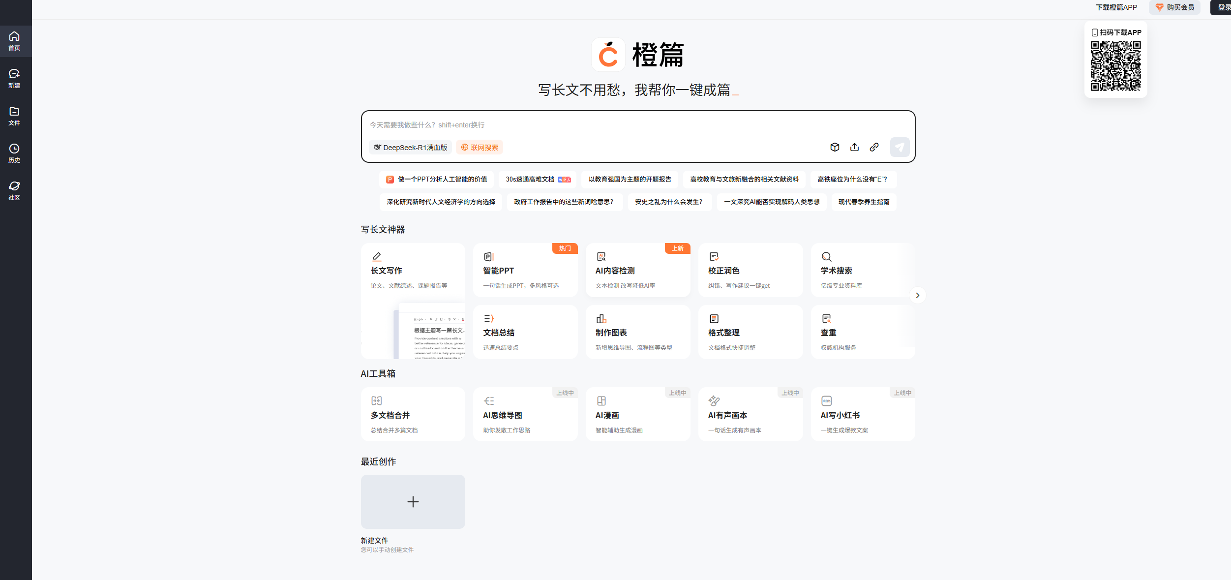The image size is (1231, 580).
Task: Select prompt 以教育强国为主题的开题报告
Action: pos(630,179)
